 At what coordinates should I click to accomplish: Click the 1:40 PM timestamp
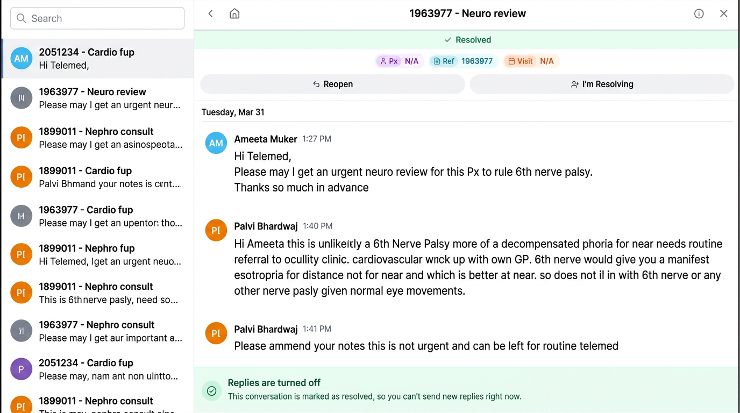pos(317,226)
